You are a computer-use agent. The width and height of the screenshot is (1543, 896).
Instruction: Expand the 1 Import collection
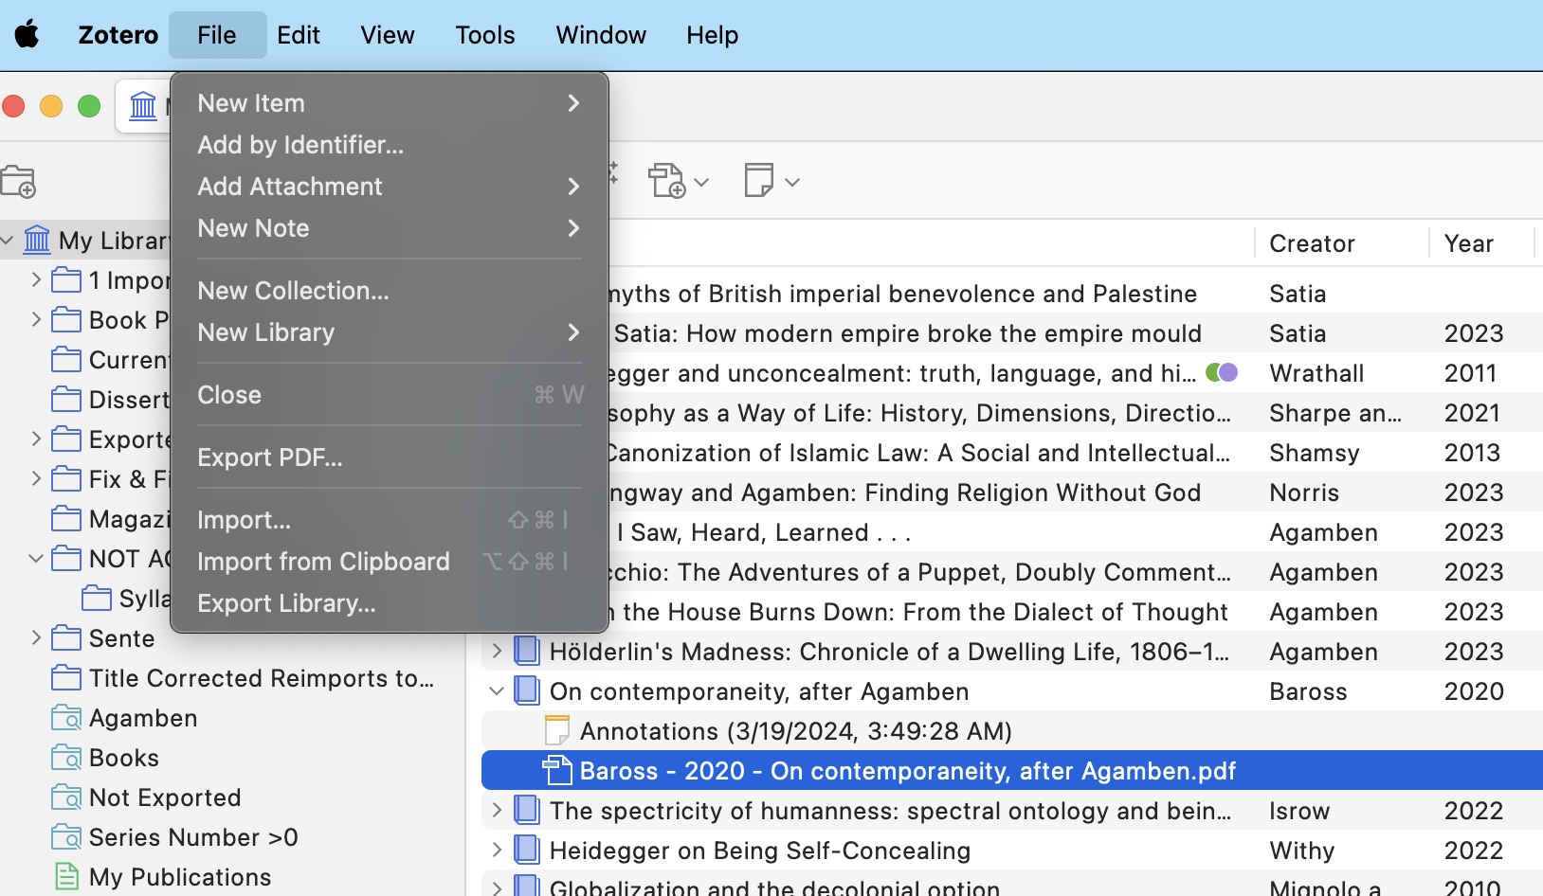(36, 279)
